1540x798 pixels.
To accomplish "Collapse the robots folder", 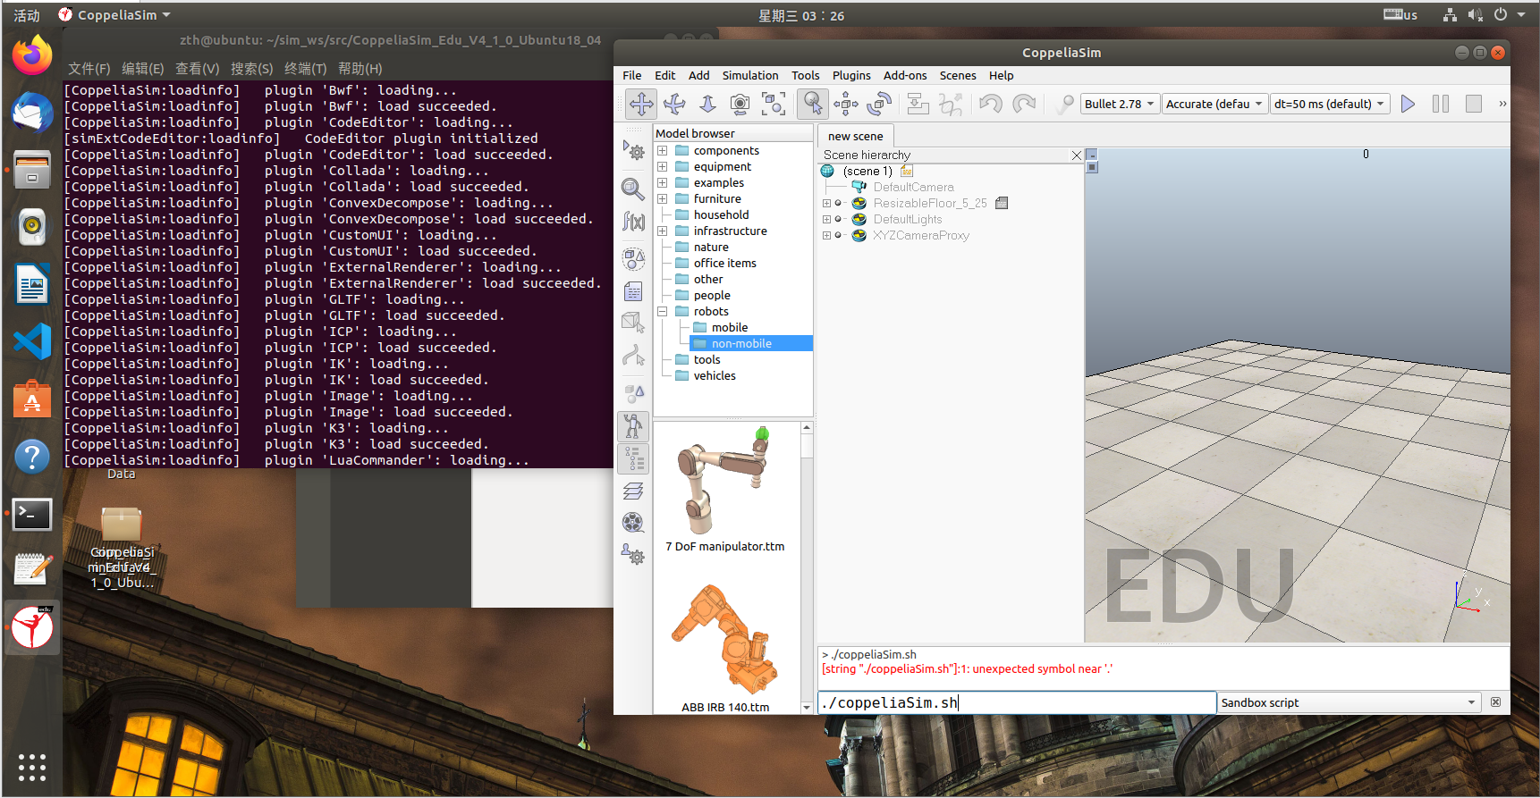I will tap(663, 312).
